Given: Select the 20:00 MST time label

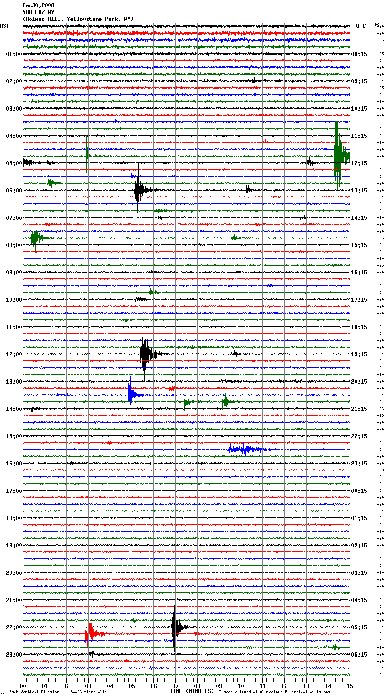Looking at the screenshot, I should [14, 573].
